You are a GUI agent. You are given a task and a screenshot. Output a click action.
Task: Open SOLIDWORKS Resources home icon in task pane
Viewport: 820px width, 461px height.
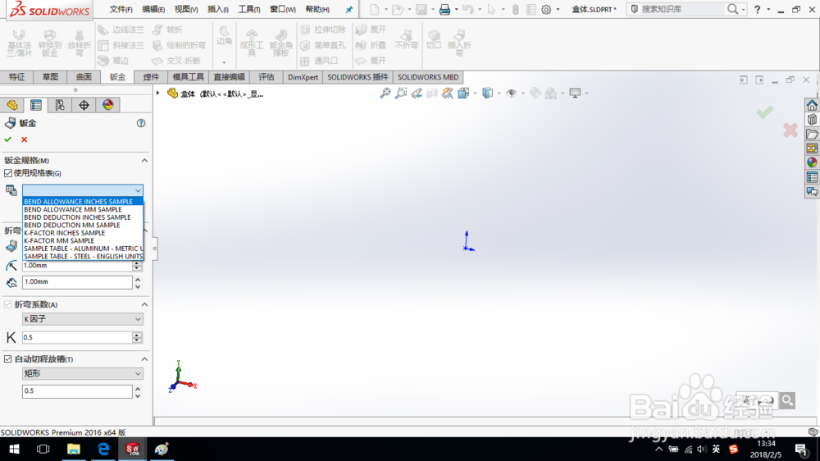click(x=812, y=105)
